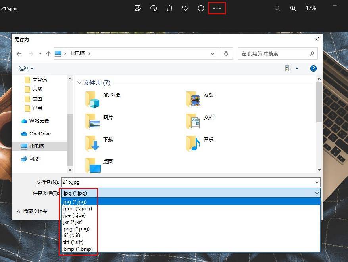Select the 未修 folder in sidebar
The image size is (348, 262).
[33, 89]
